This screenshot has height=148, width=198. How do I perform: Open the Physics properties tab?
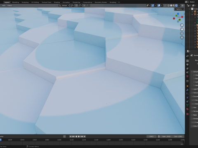coord(187,97)
